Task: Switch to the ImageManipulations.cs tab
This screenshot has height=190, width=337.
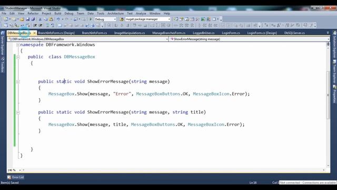Action: [x=130, y=33]
